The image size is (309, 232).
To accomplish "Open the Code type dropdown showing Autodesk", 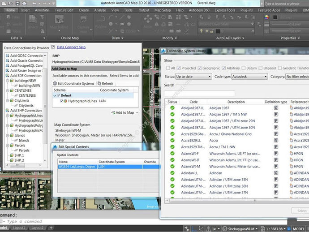I will (x=249, y=77).
